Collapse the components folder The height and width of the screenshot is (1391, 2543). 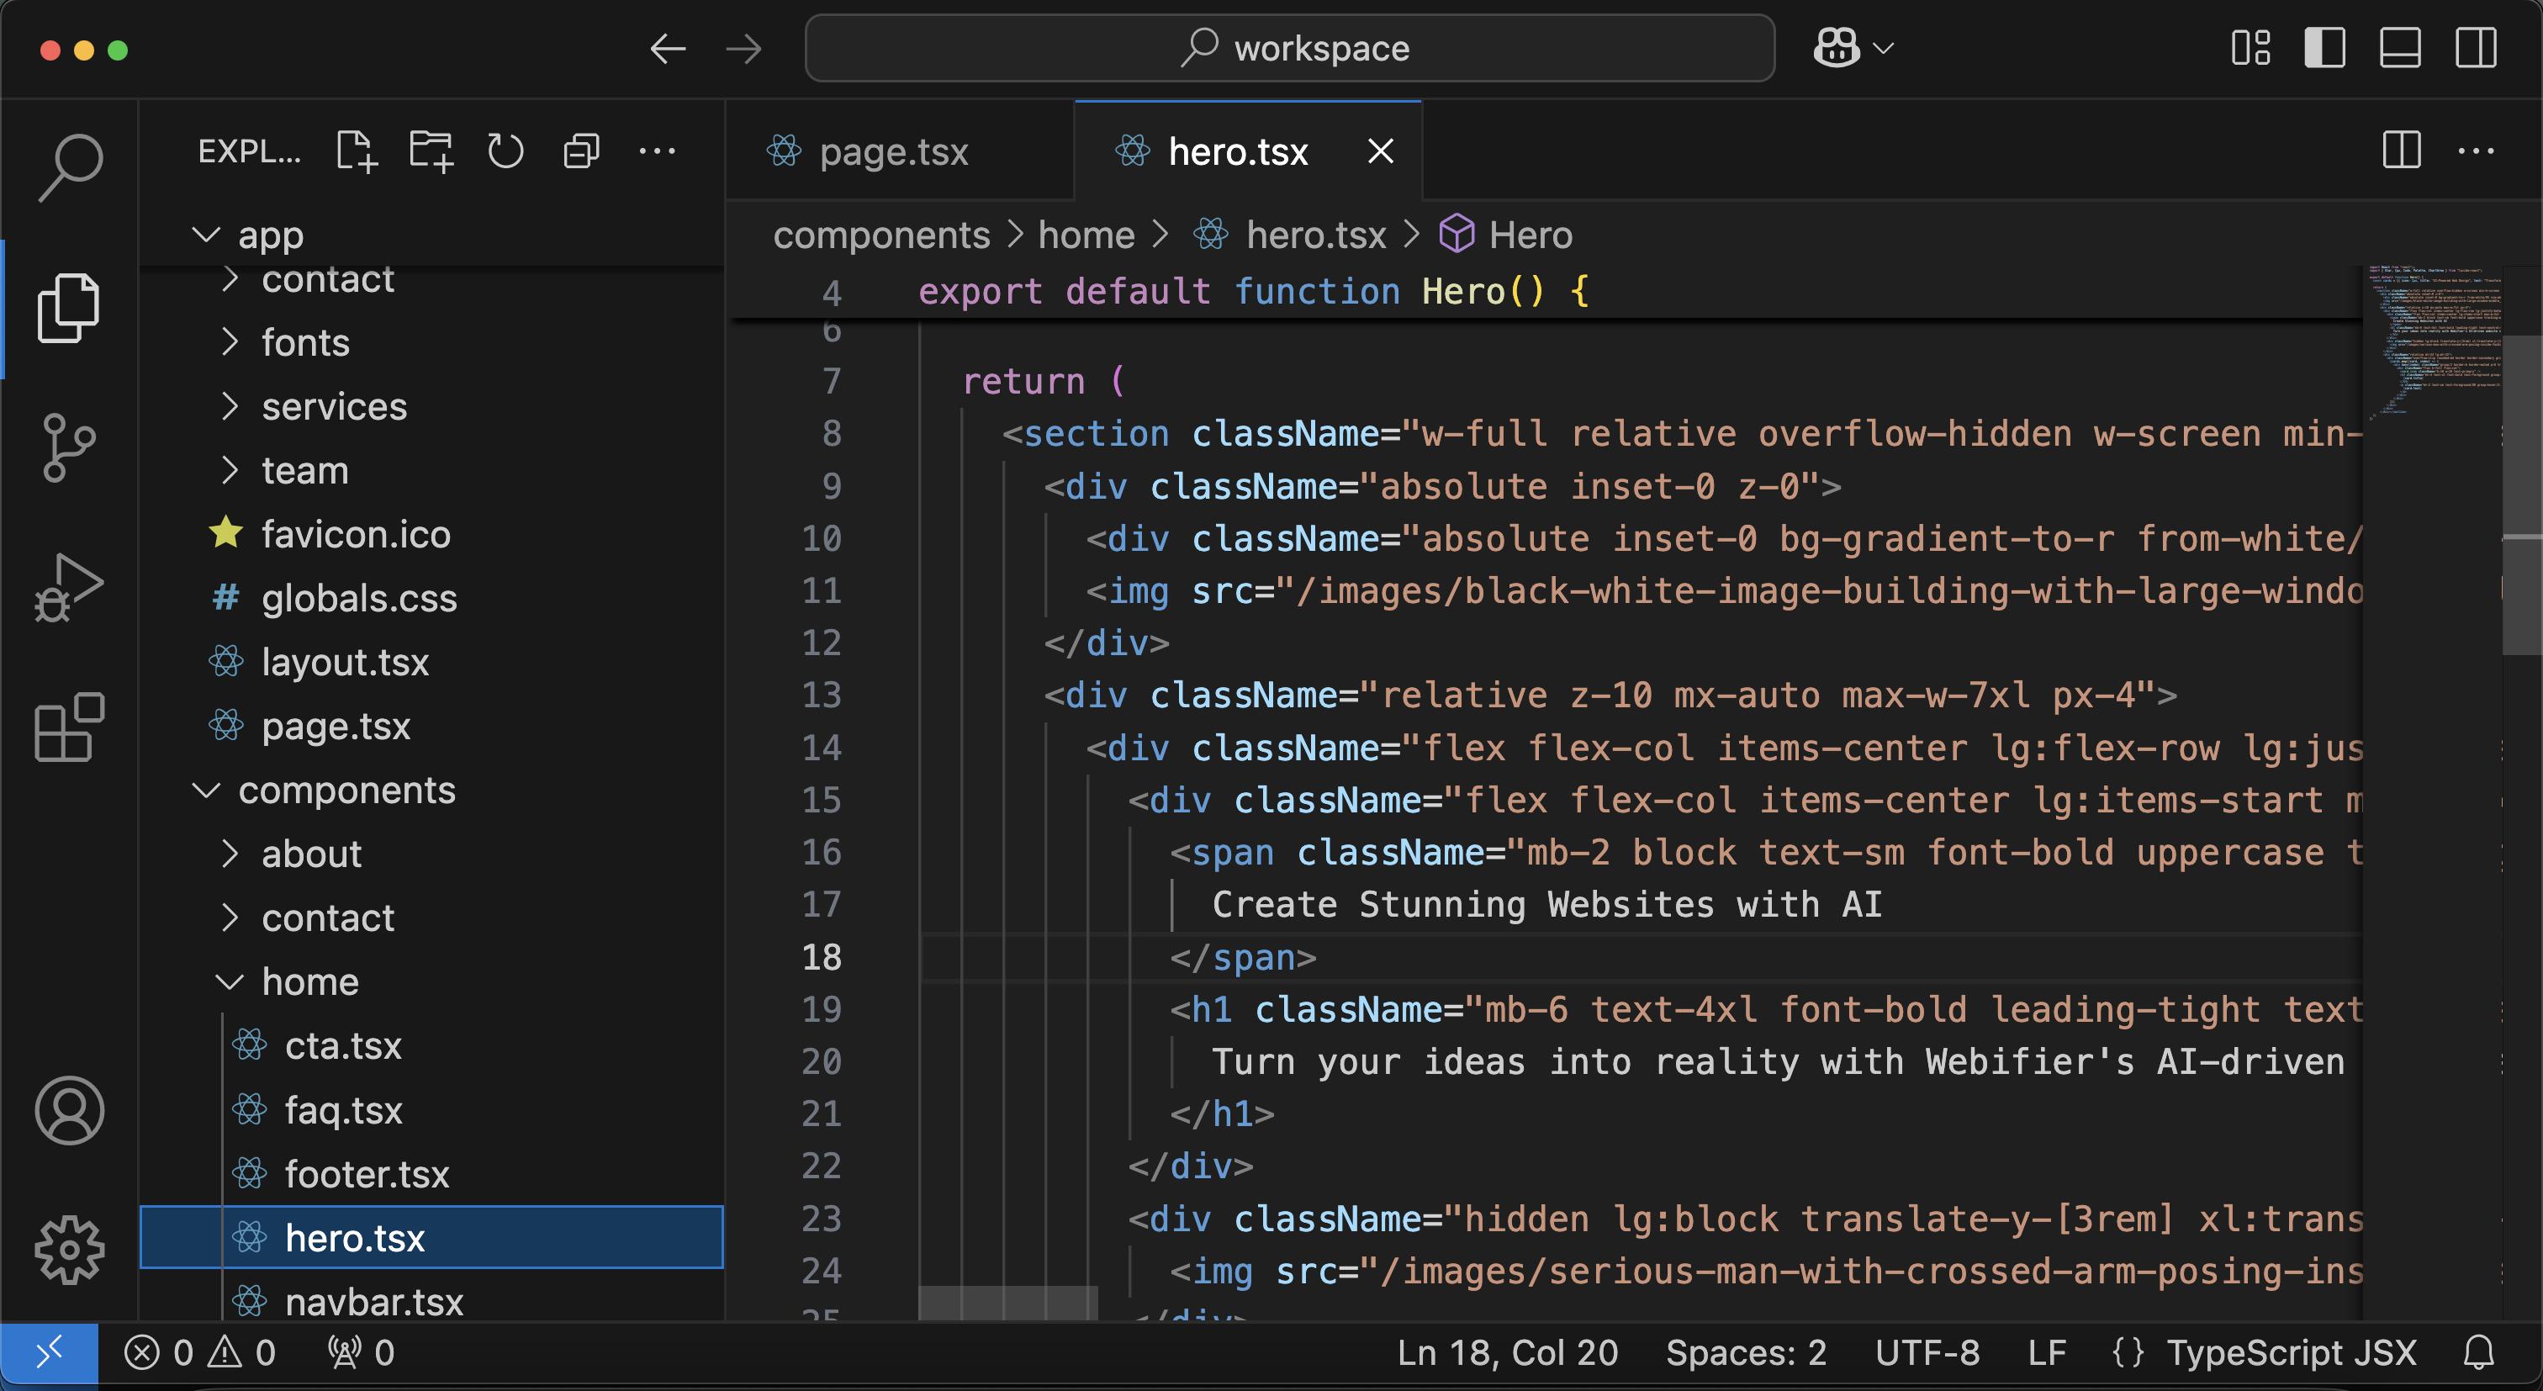pos(431,790)
